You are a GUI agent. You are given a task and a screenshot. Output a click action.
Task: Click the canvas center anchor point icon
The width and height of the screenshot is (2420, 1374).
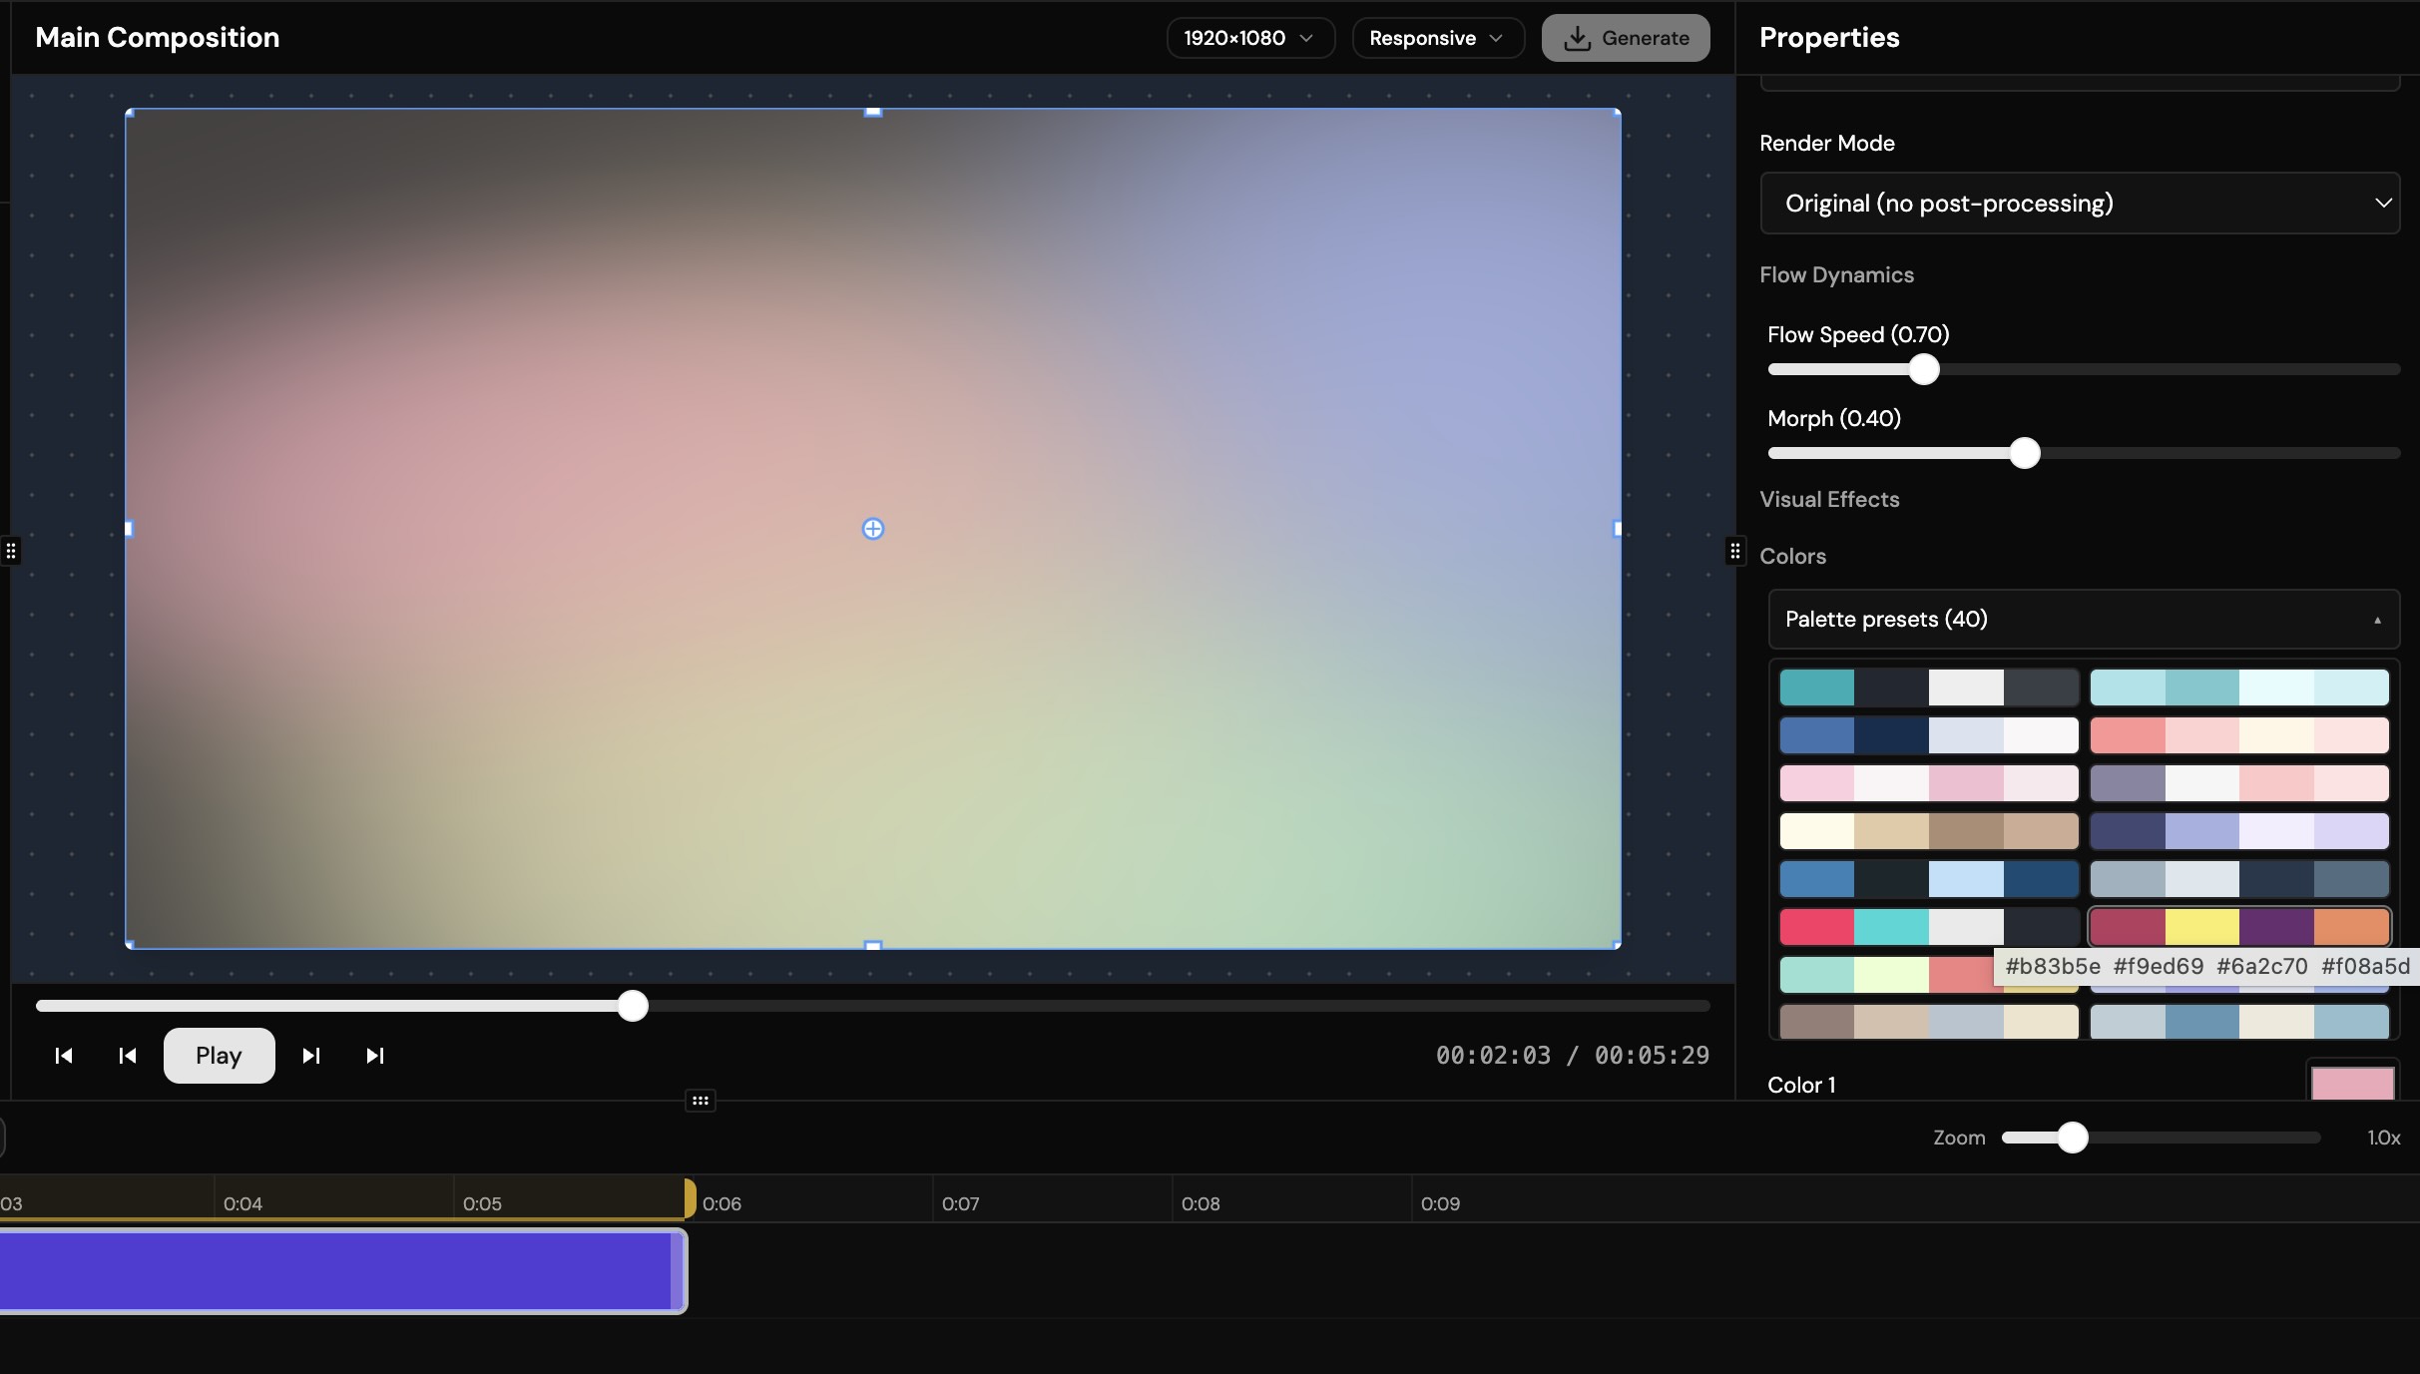pyautogui.click(x=873, y=529)
